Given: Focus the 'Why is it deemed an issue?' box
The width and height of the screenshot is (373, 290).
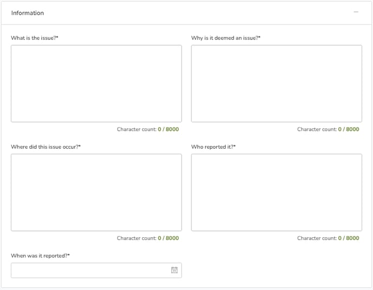Looking at the screenshot, I should click(x=276, y=84).
